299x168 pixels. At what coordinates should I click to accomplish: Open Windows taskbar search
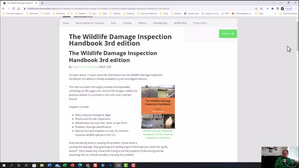tap(11, 165)
